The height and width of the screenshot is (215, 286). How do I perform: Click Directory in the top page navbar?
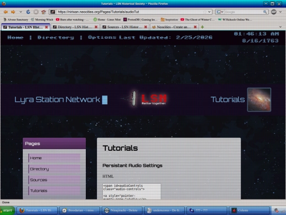click(56, 38)
